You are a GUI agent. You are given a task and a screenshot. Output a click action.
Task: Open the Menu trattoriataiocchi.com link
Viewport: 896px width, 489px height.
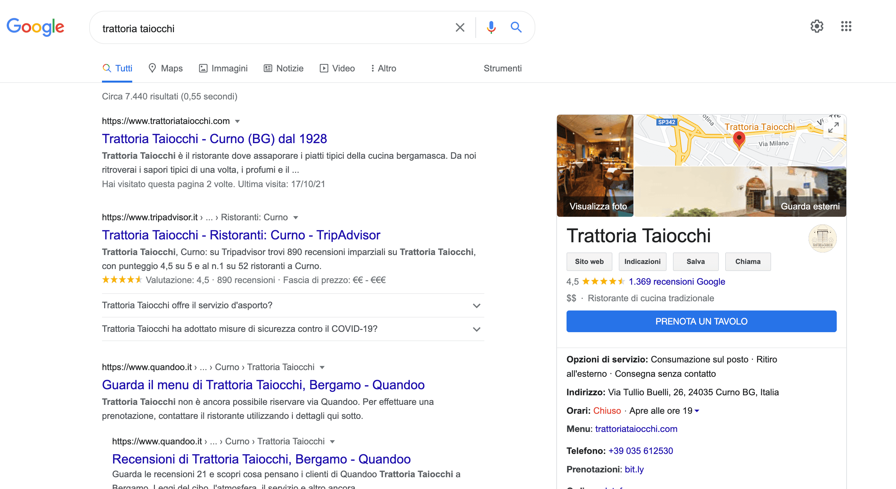pyautogui.click(x=636, y=429)
